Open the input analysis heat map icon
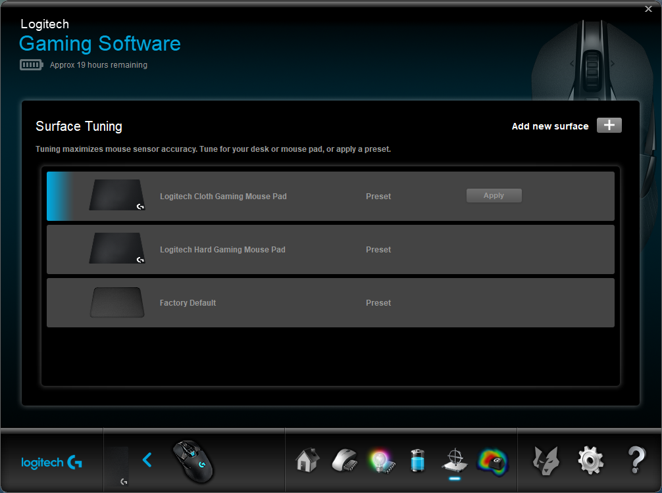Viewport: 662px width, 493px height. coord(492,461)
